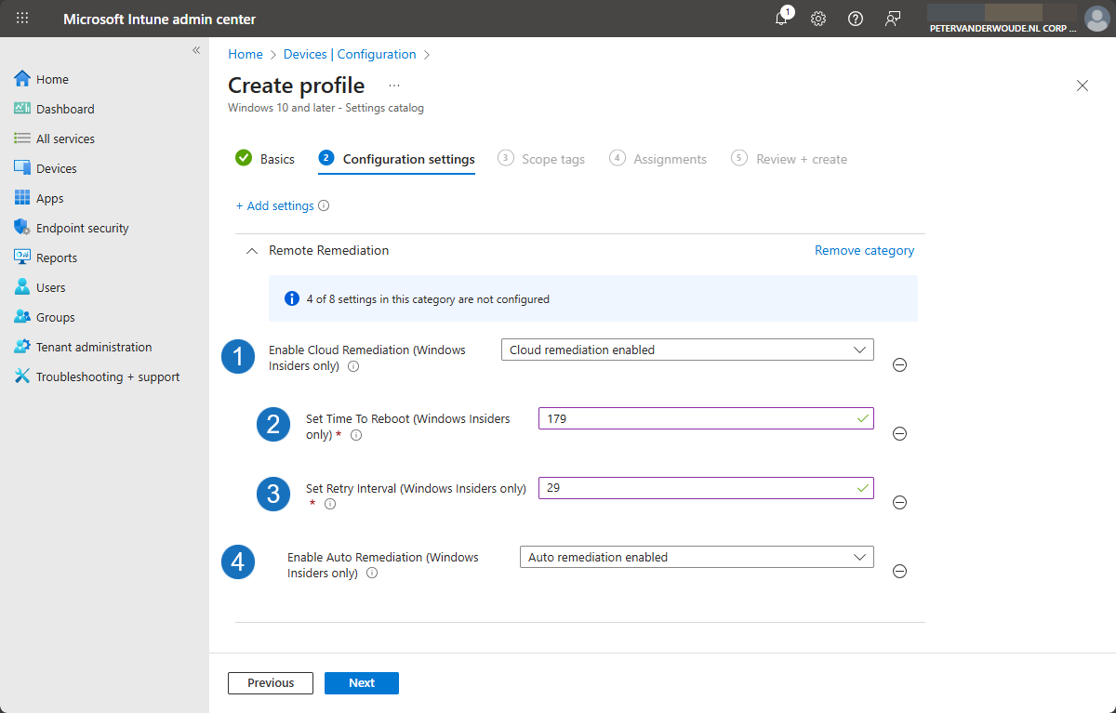Click the Home breadcrumb link
Image resolution: width=1116 pixels, height=713 pixels.
pos(246,55)
